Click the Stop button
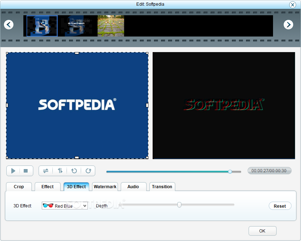This screenshot has width=301, height=241. coord(26,171)
